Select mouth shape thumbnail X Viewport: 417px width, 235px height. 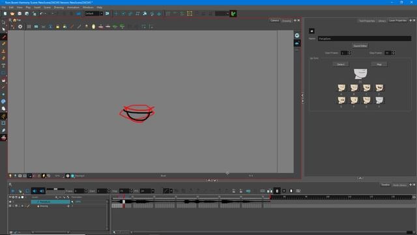[x=379, y=100]
